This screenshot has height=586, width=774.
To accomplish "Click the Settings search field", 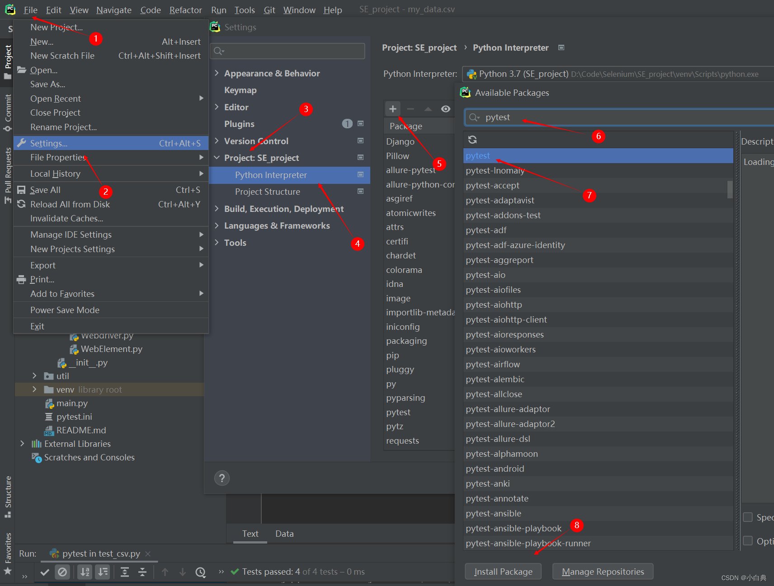I will pos(288,51).
